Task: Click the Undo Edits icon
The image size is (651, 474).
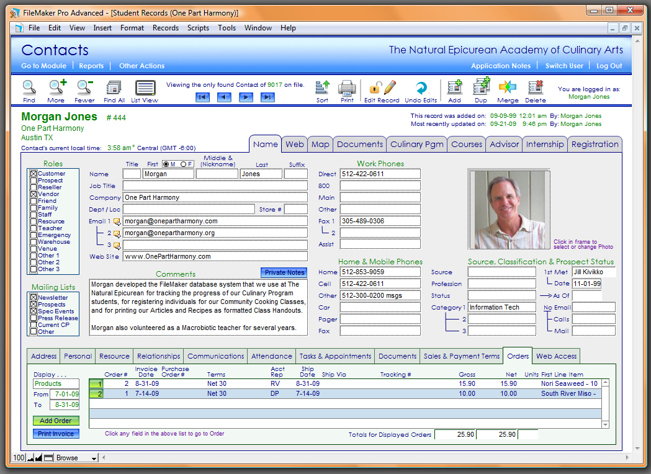Action: 421,88
